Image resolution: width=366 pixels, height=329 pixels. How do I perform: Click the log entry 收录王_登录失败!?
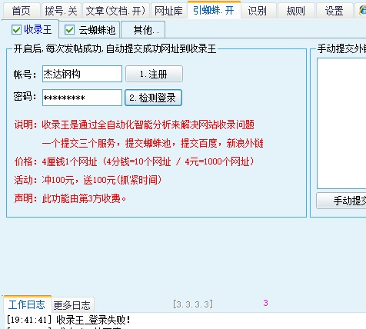[x=68, y=320]
